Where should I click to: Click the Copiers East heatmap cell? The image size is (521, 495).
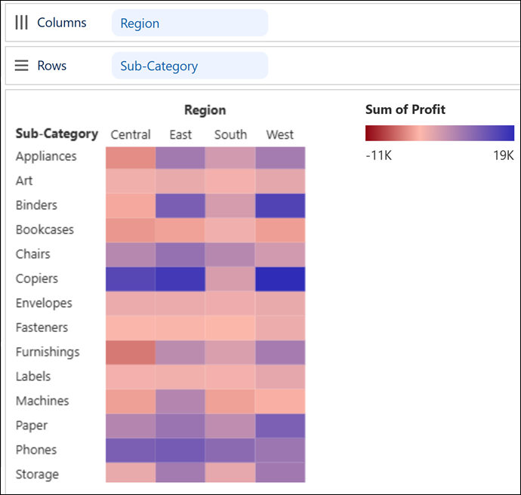[x=180, y=279]
